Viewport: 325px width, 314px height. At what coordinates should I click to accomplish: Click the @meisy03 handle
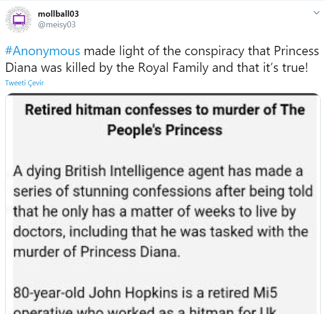click(x=57, y=25)
